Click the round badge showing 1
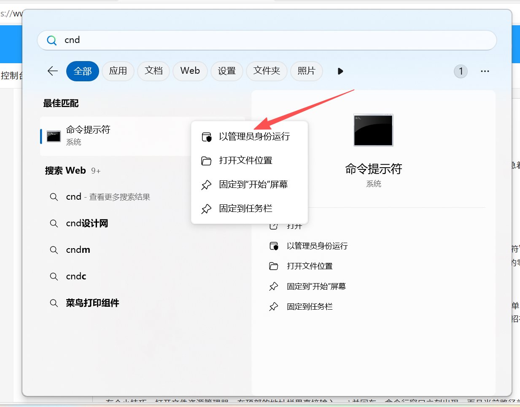This screenshot has width=520, height=407. click(x=461, y=71)
